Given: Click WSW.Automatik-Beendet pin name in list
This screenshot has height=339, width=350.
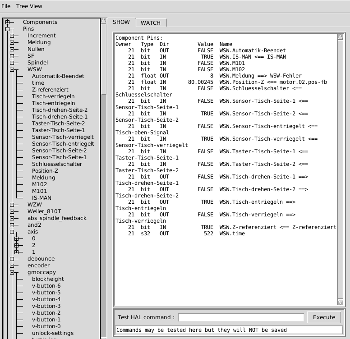Looking at the screenshot, I should tap(253, 50).
